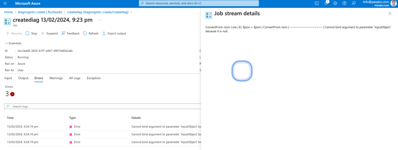This screenshot has height=150, width=398.
Task: Switch to the Warnings tab
Action: 56,78
